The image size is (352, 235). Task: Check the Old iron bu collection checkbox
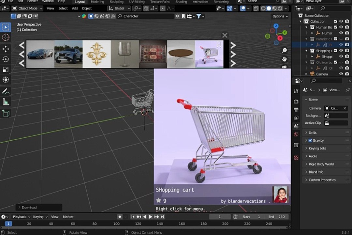point(335,62)
